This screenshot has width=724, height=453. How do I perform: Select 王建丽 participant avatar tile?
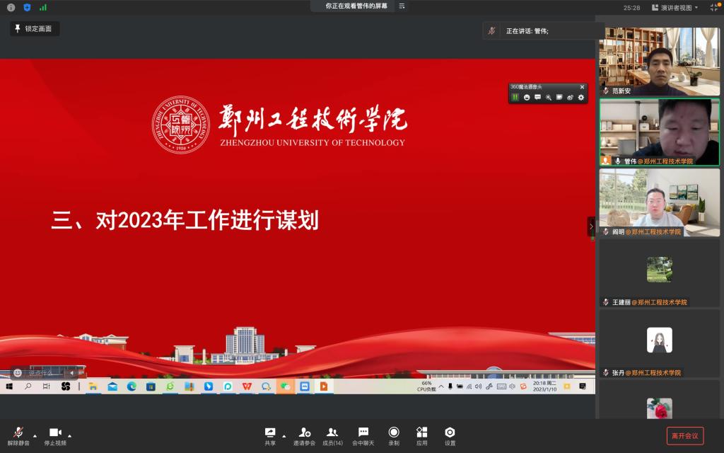coord(660,273)
